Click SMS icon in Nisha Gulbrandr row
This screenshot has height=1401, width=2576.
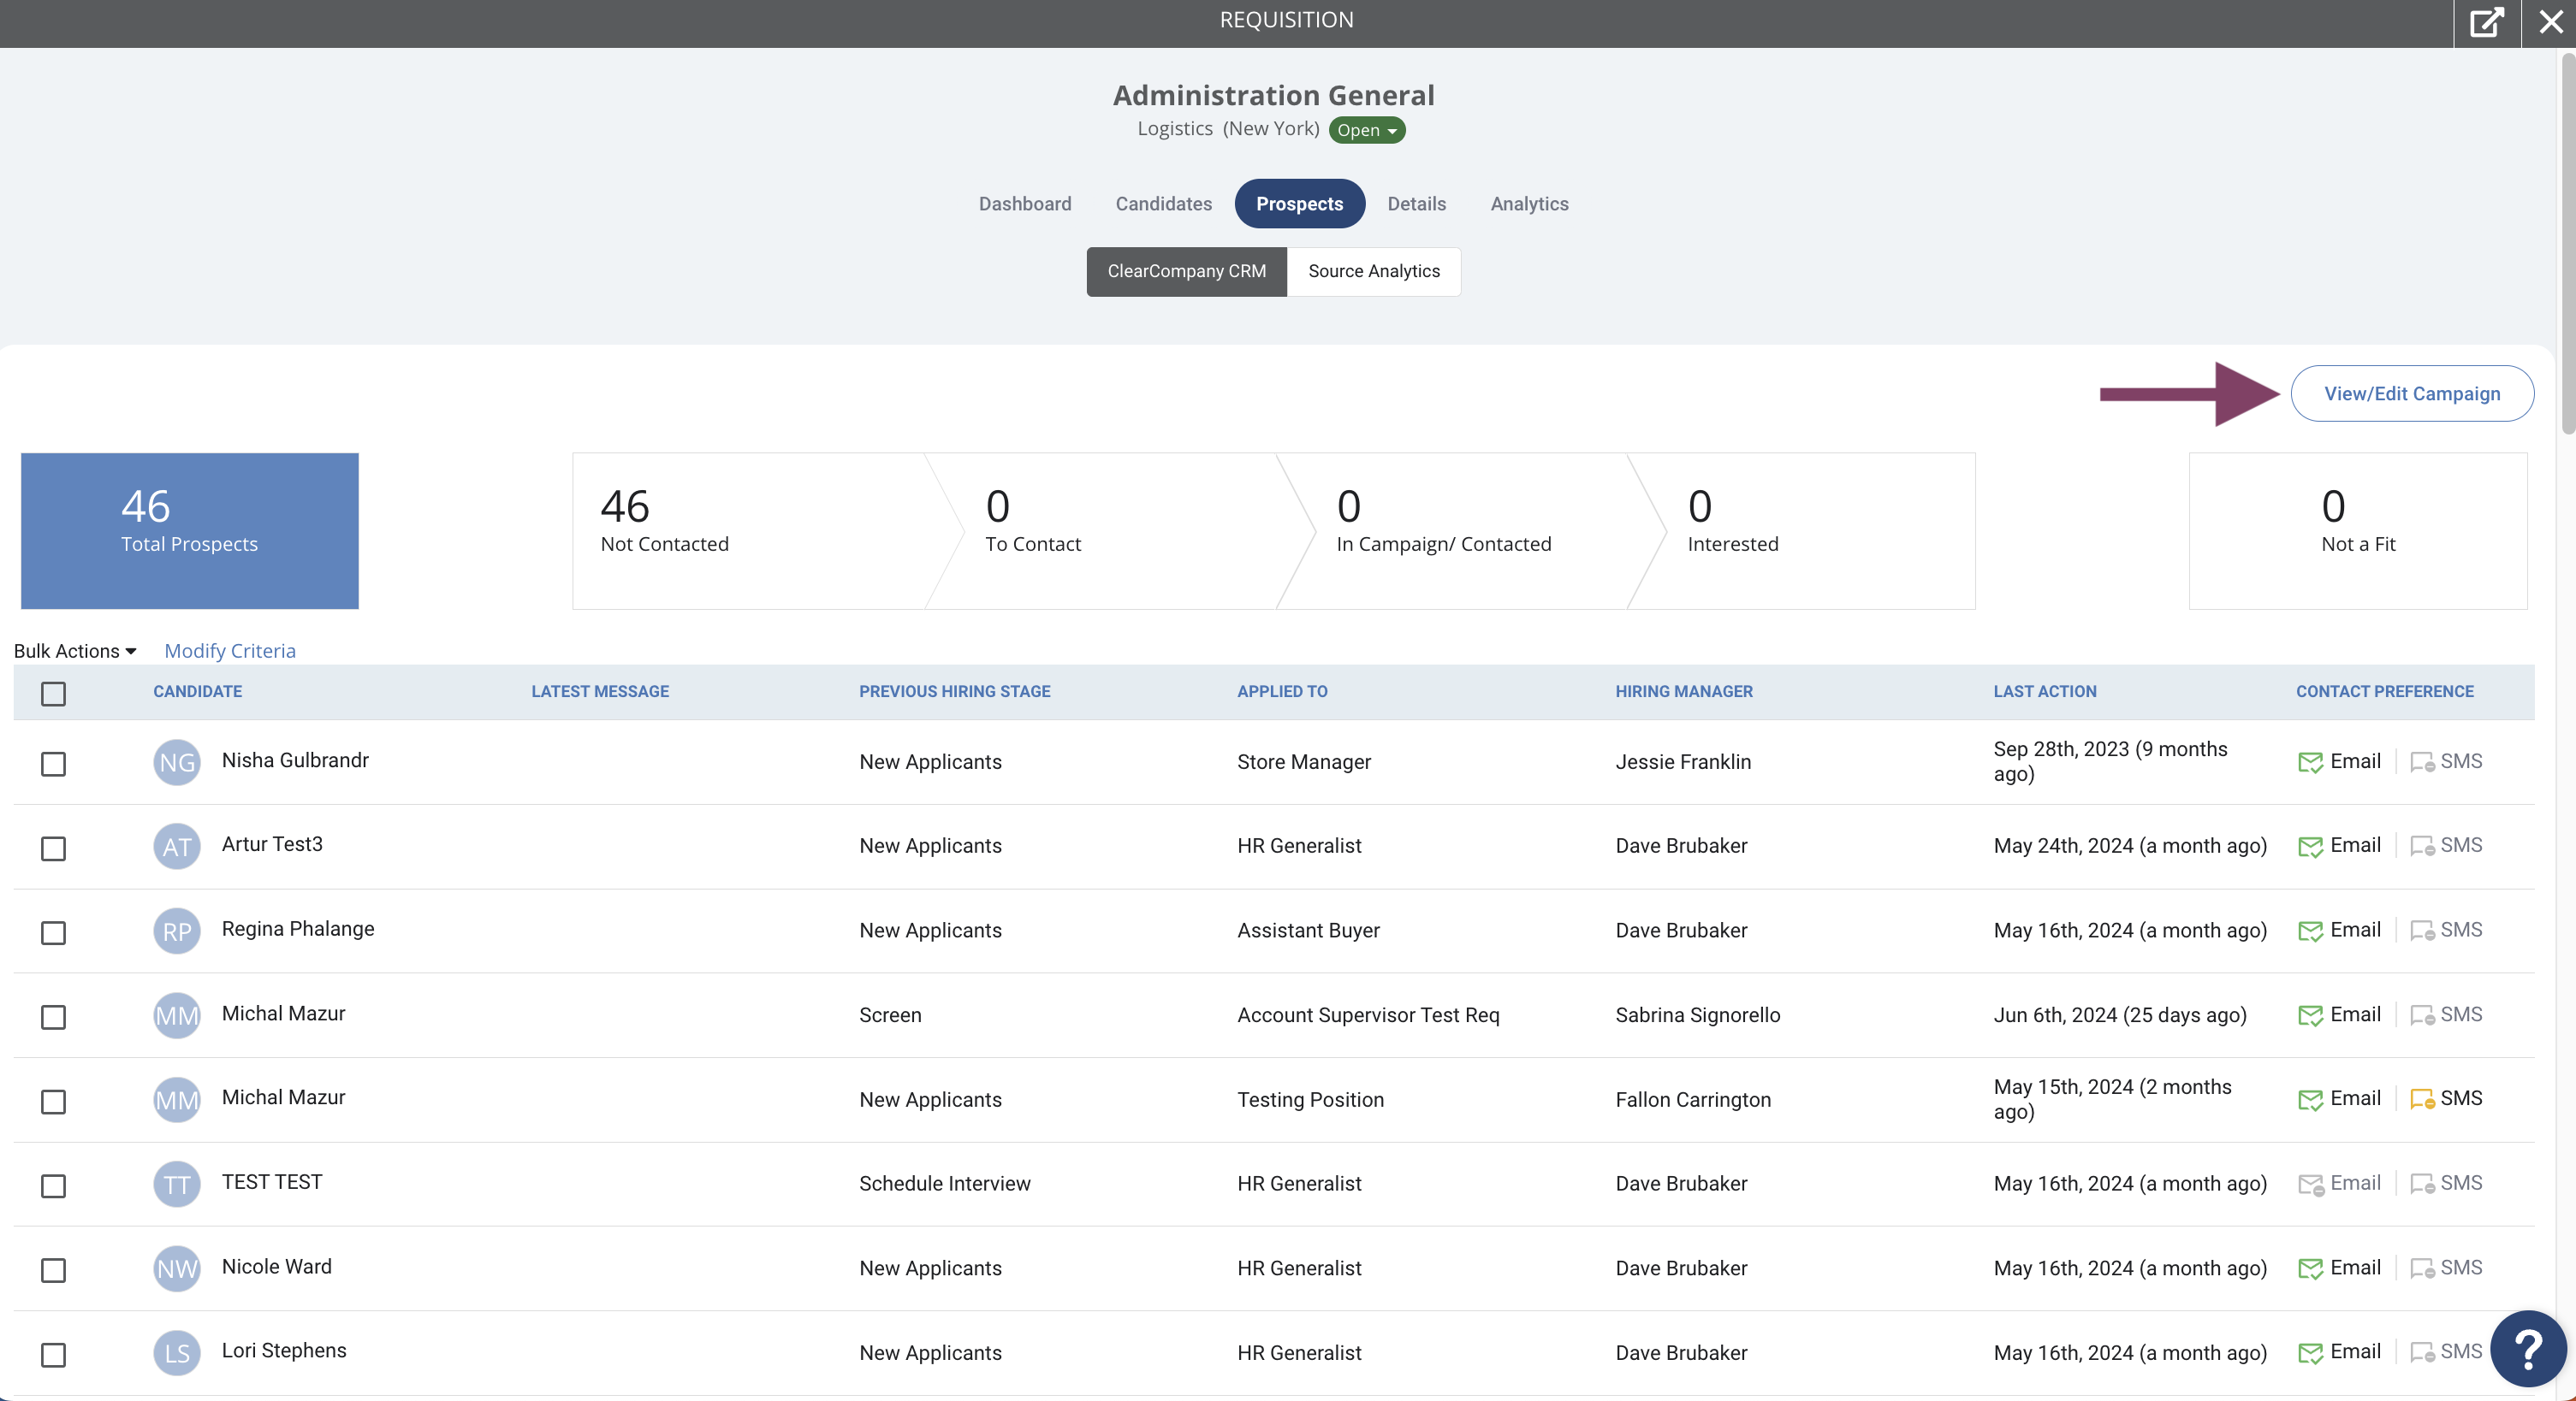[x=2422, y=762]
